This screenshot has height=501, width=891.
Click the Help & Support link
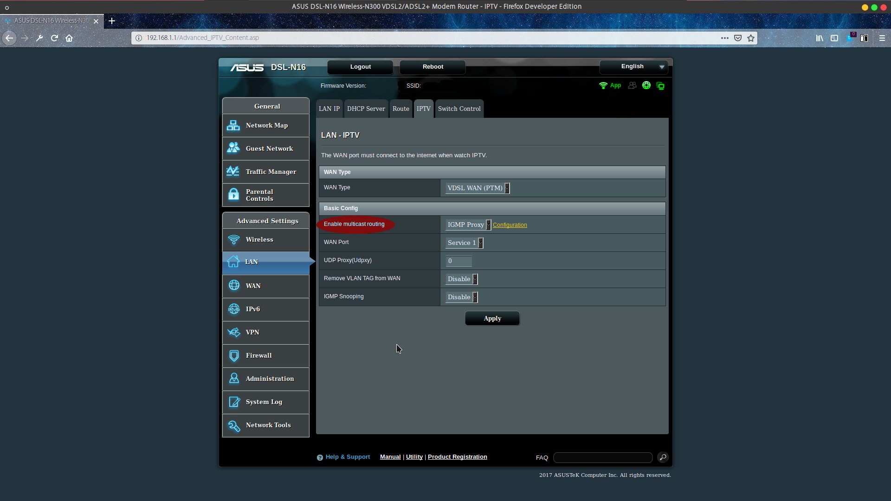[x=348, y=457]
